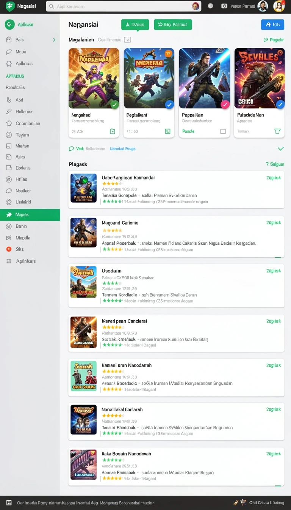Open the Aplilavar round green icon
The width and height of the screenshot is (291, 510).
[x=9, y=24]
